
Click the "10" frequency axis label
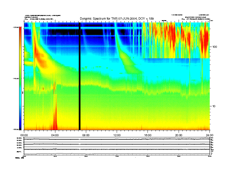click(214, 106)
